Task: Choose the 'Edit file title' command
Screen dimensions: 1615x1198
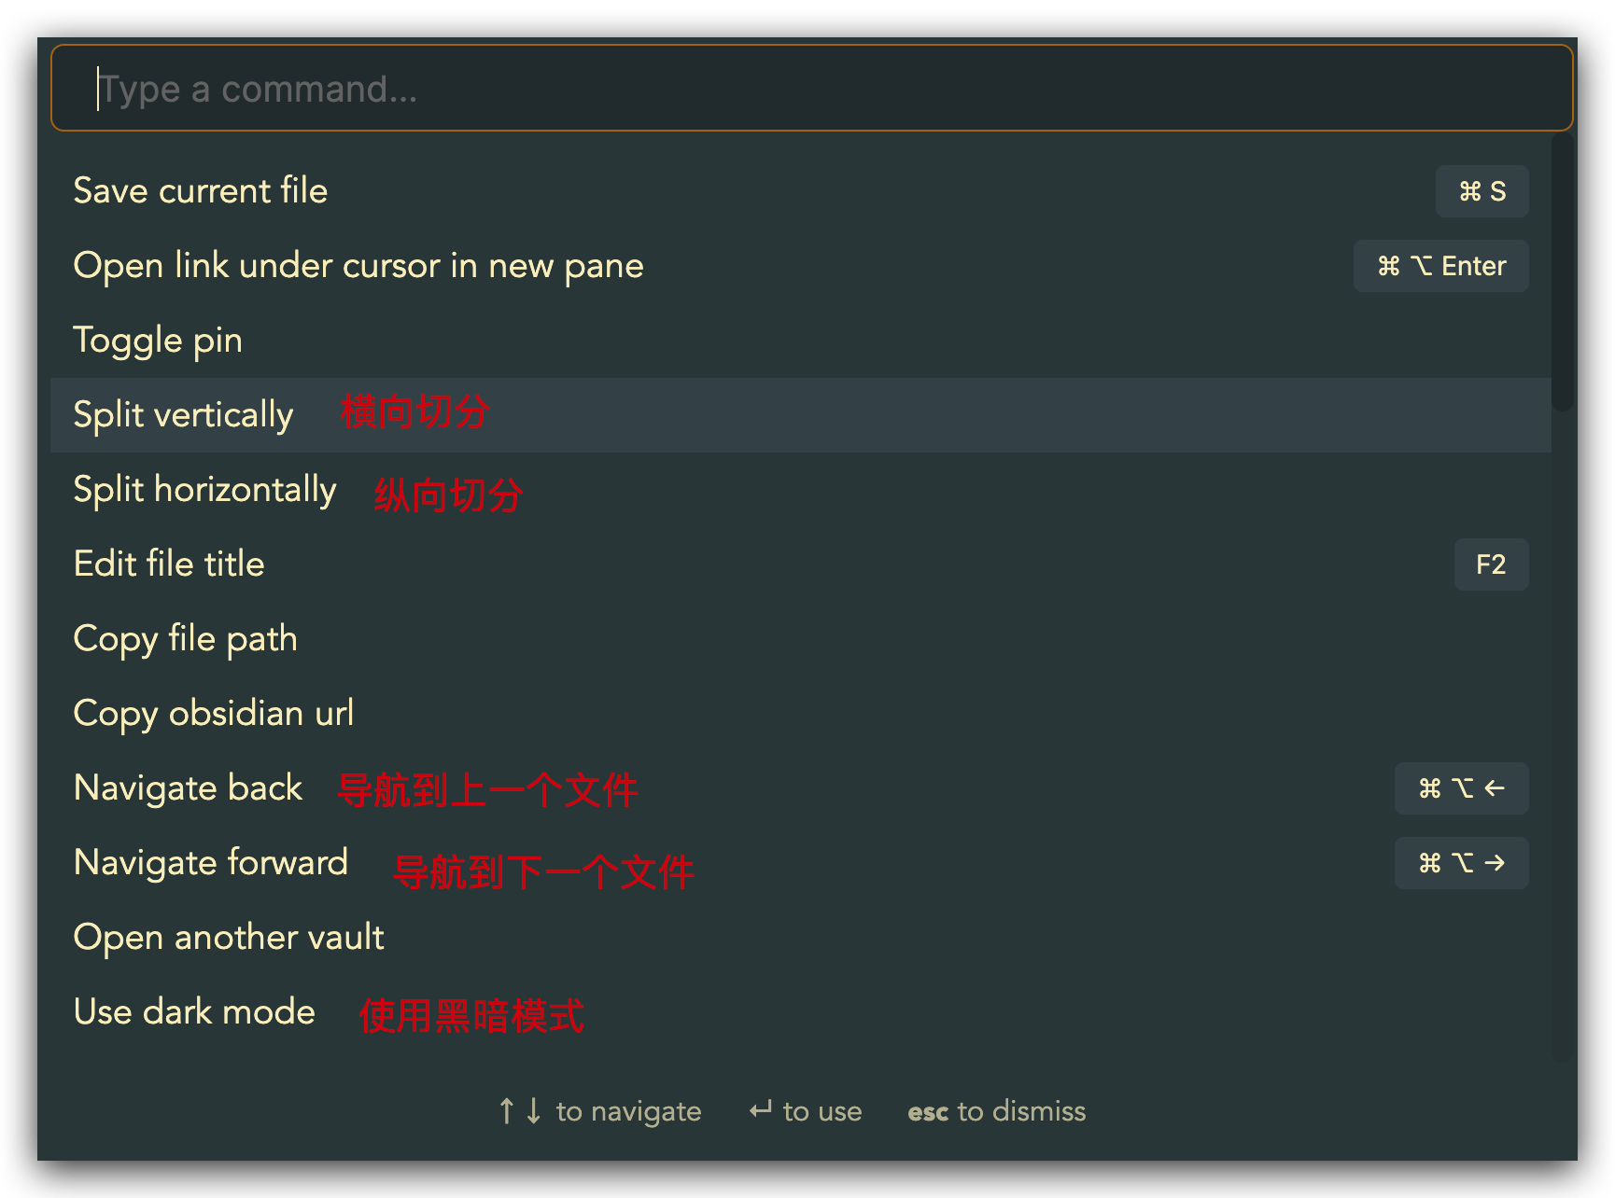Action: coord(801,564)
